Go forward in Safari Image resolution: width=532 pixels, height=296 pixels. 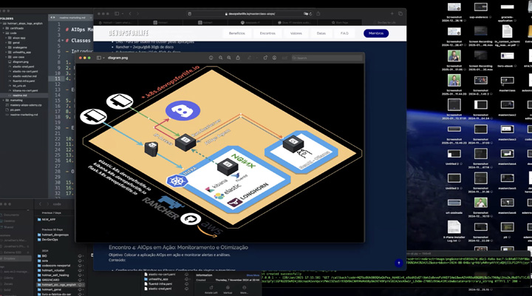[137, 13]
